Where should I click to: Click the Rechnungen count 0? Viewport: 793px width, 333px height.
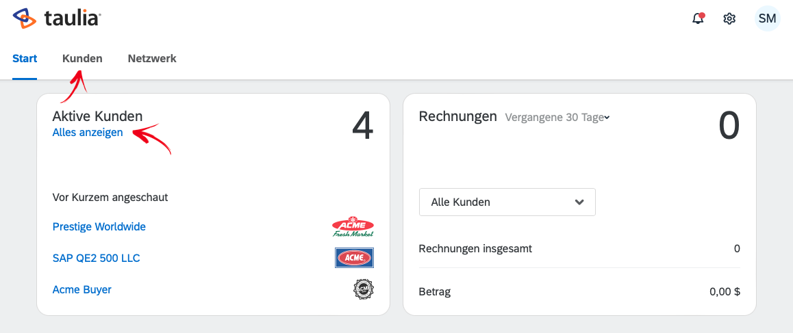click(x=729, y=126)
